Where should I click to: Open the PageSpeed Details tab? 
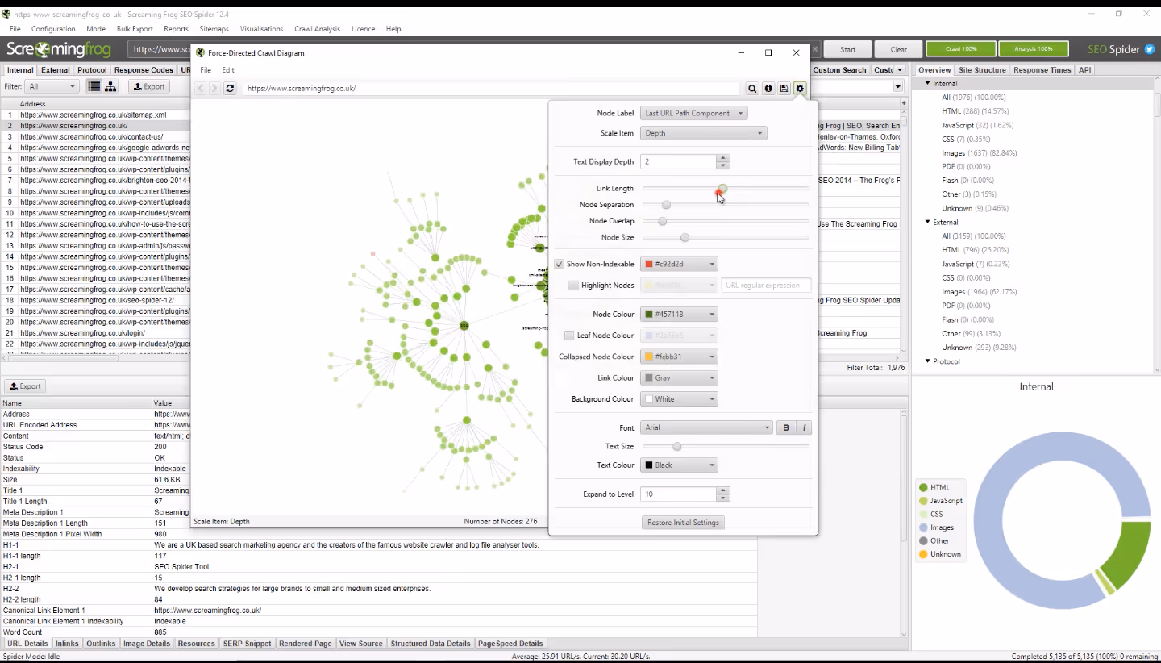pyautogui.click(x=510, y=644)
